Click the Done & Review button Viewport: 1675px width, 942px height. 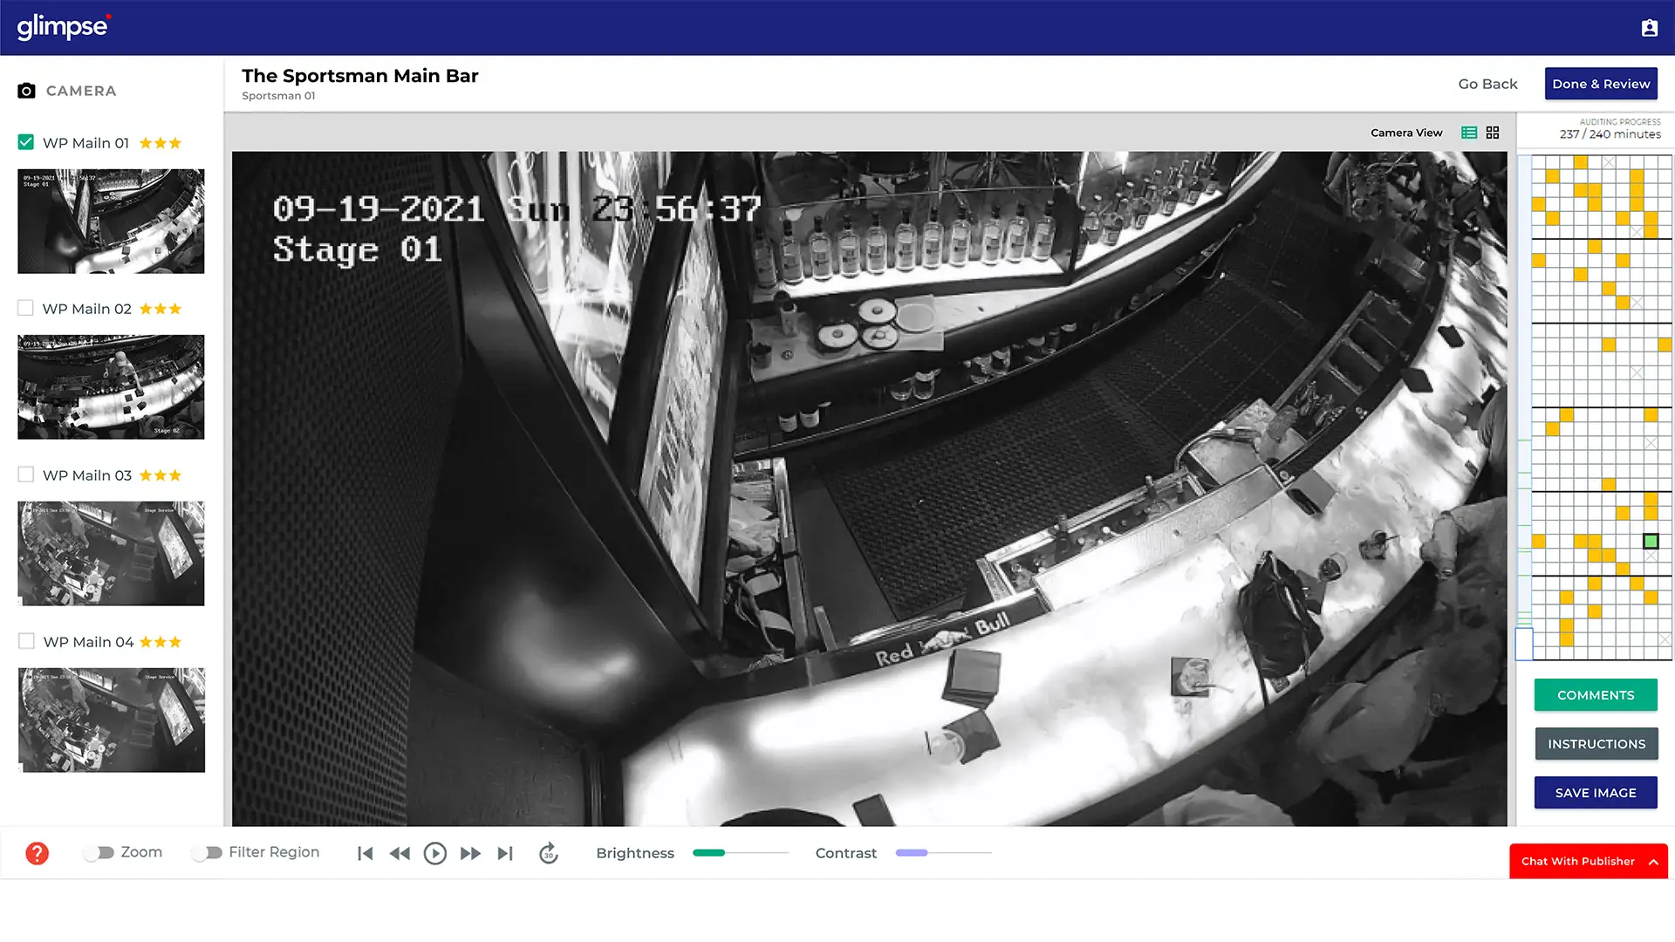coord(1601,84)
